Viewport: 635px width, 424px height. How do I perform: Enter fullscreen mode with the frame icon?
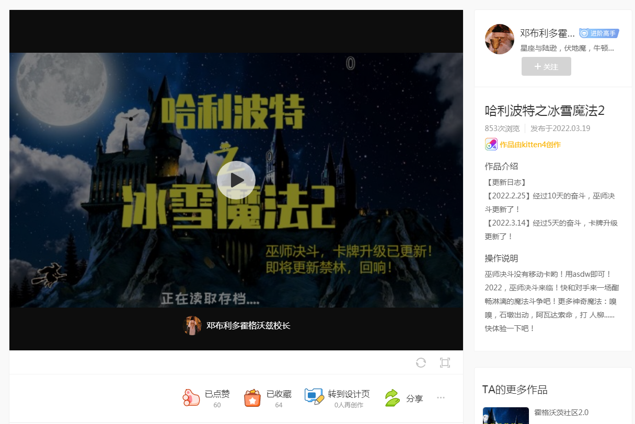click(x=445, y=362)
